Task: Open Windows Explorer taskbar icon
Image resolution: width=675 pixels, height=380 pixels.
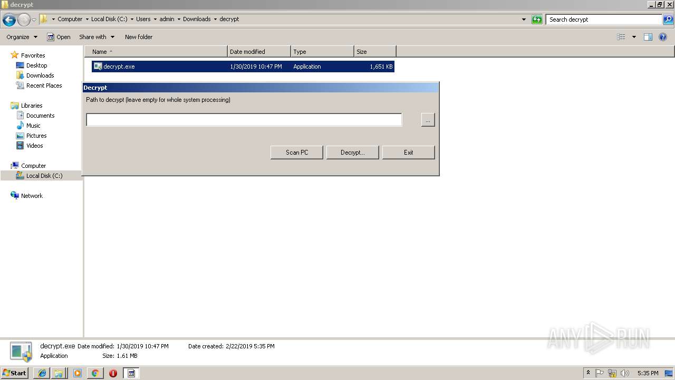Action: 58,373
